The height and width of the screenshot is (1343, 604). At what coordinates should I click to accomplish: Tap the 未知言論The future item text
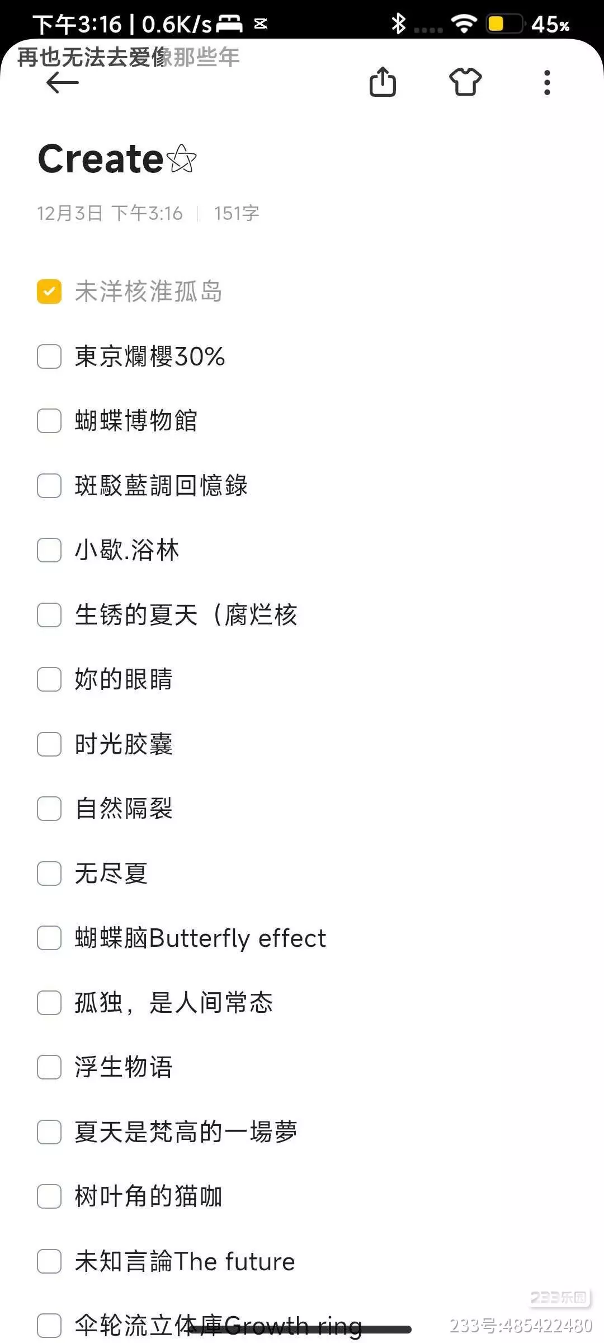[x=185, y=1261]
